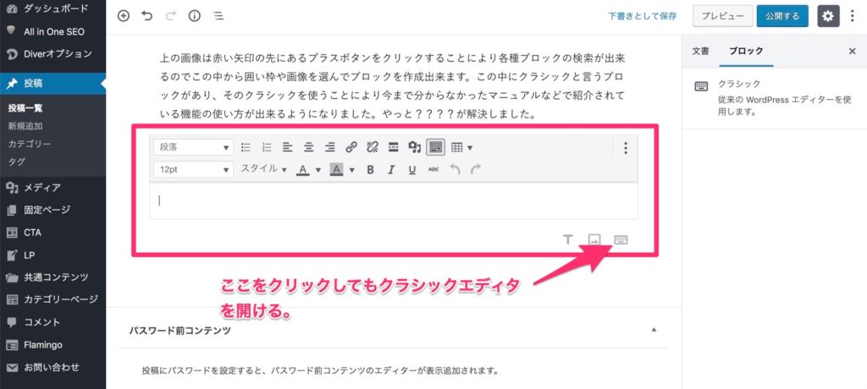Image resolution: width=867 pixels, height=389 pixels.
Task: Go to タグ submenu
Action: 17,162
